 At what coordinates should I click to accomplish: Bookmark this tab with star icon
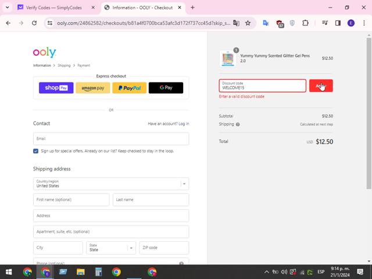click(x=248, y=23)
